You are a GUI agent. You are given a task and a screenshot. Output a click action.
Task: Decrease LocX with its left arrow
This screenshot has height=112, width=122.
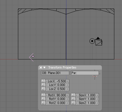tap(46, 81)
